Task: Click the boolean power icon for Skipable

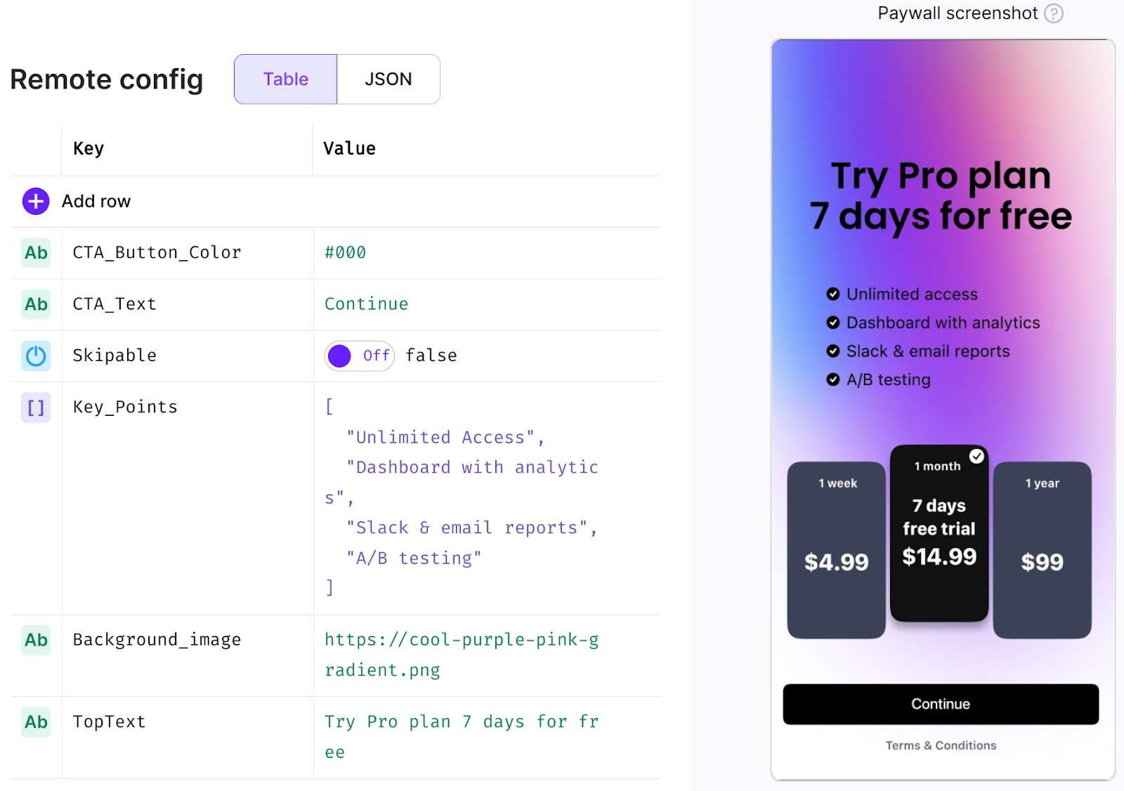Action: (36, 356)
